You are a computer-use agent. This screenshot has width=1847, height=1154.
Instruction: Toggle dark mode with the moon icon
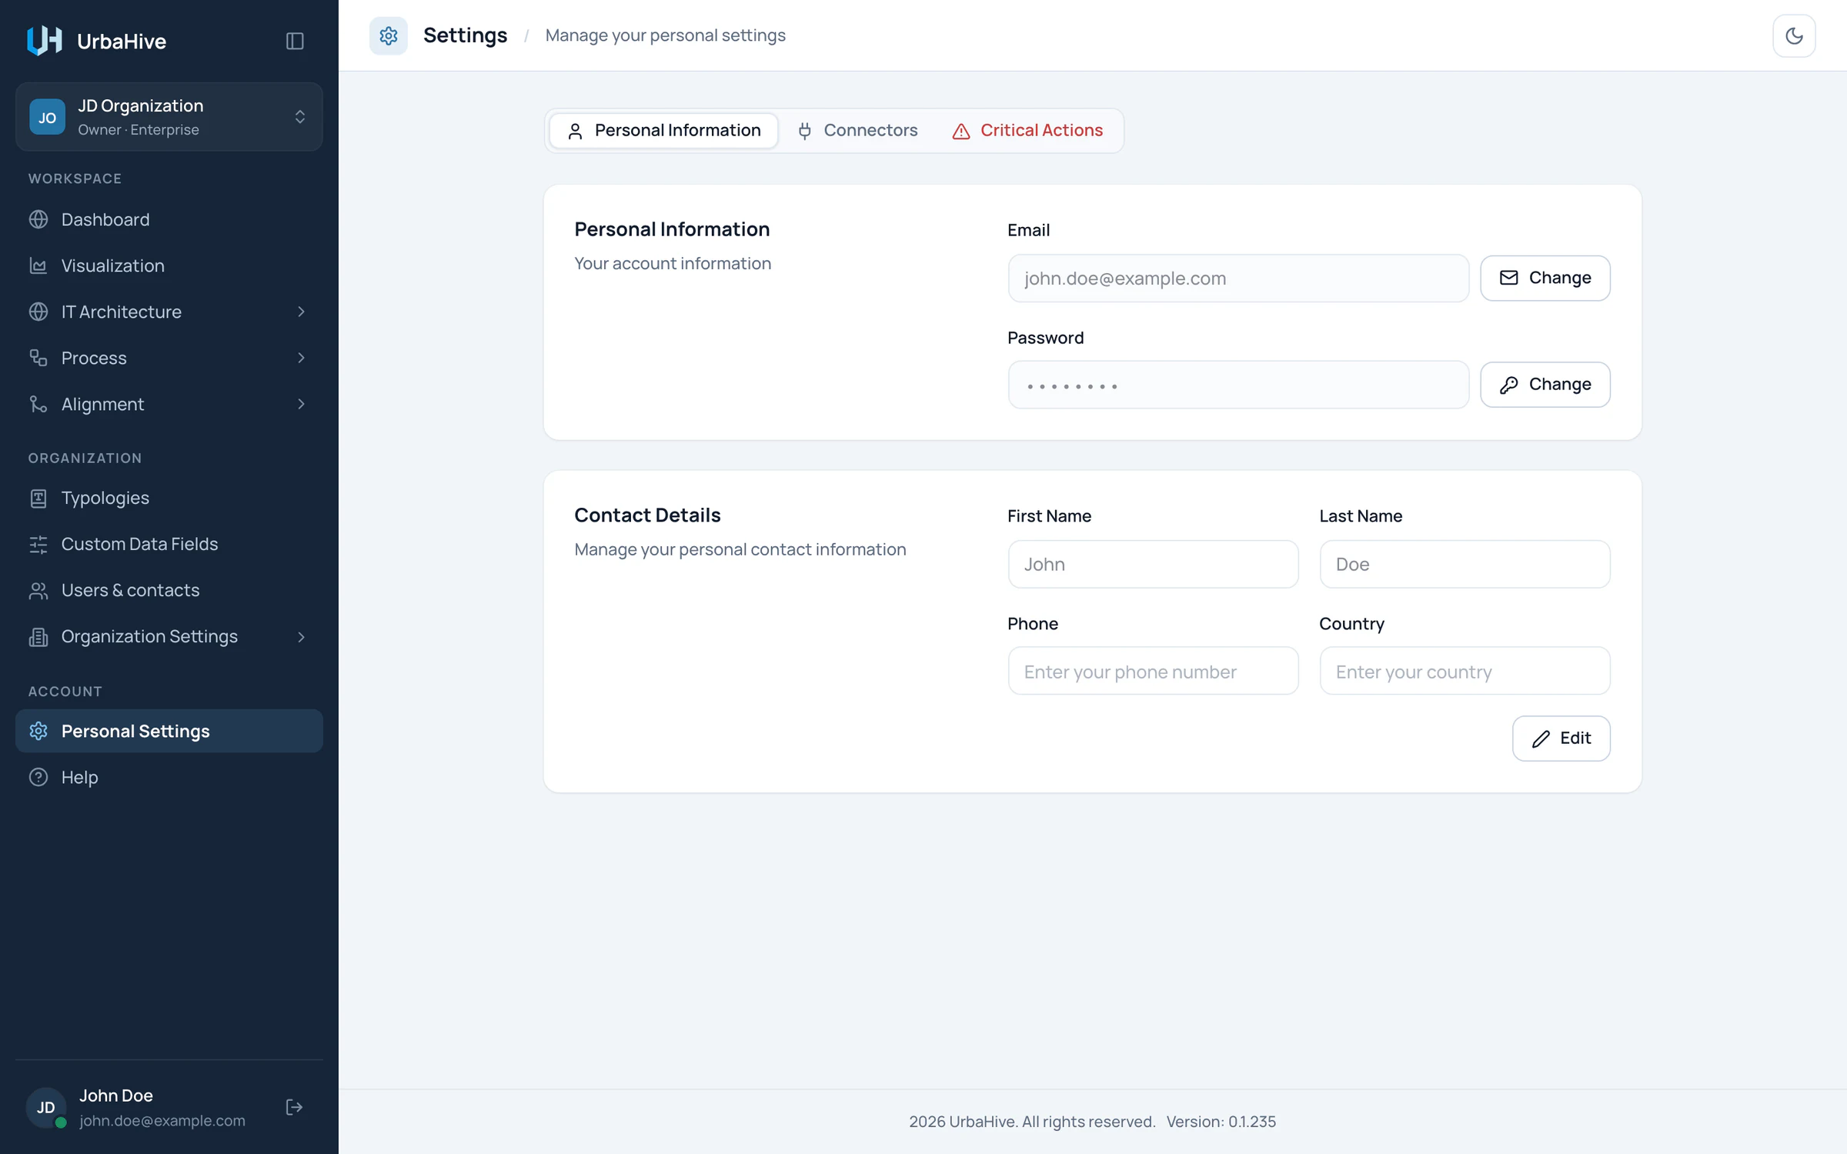point(1794,35)
